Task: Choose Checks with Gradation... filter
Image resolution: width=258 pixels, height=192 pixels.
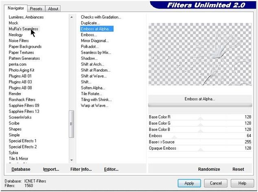Action: 101,17
